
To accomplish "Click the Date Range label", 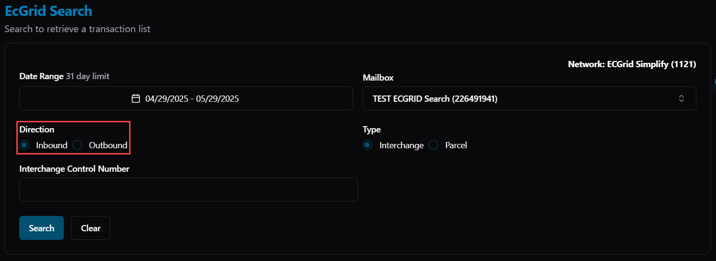I will [41, 76].
